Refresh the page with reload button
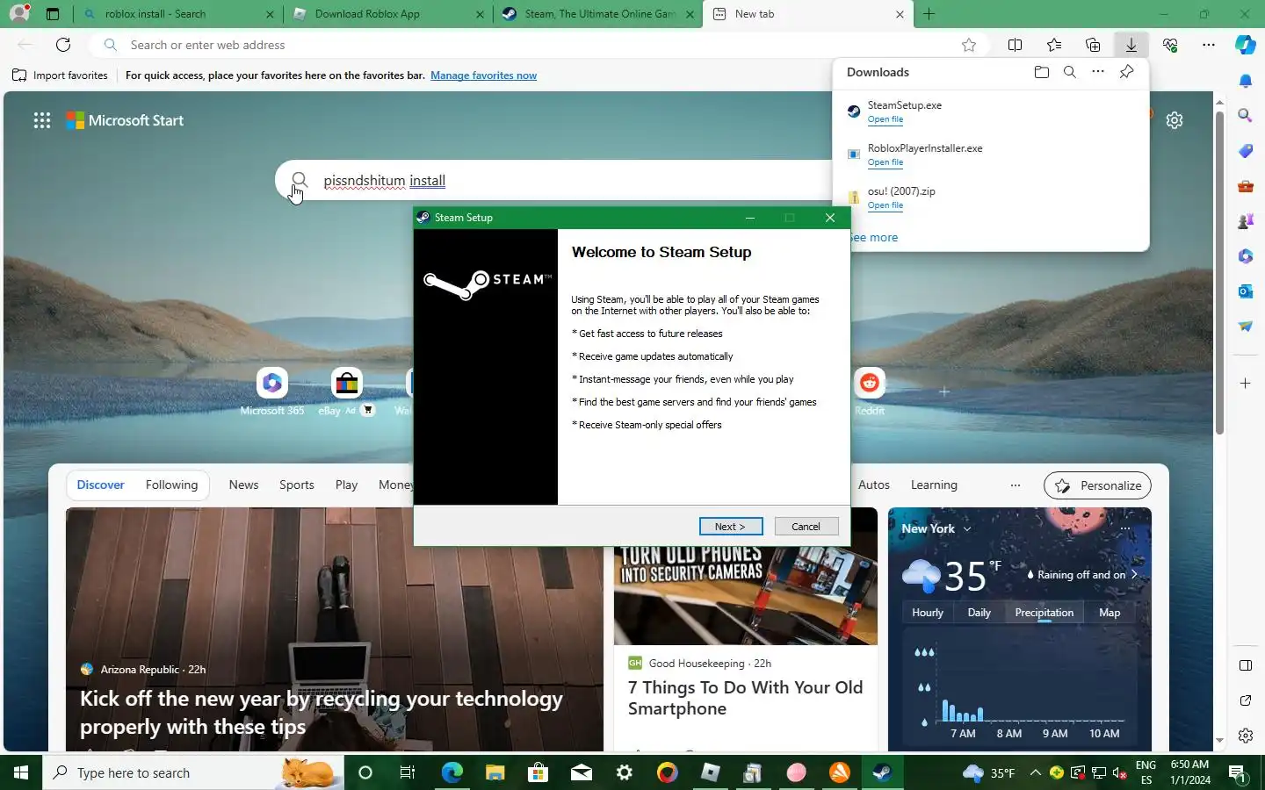This screenshot has height=790, width=1265. 63,45
